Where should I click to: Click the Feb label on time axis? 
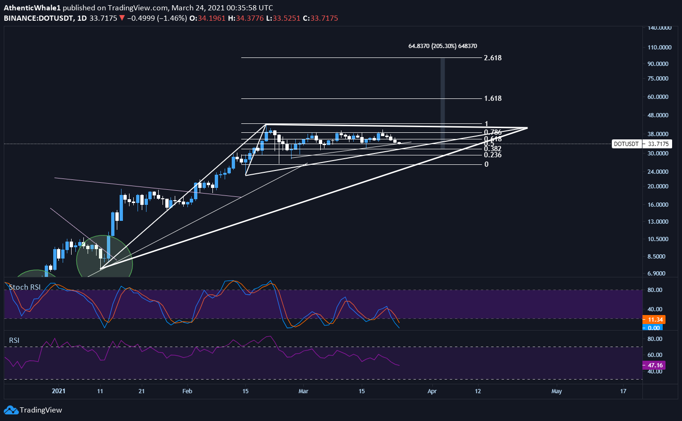(x=187, y=391)
